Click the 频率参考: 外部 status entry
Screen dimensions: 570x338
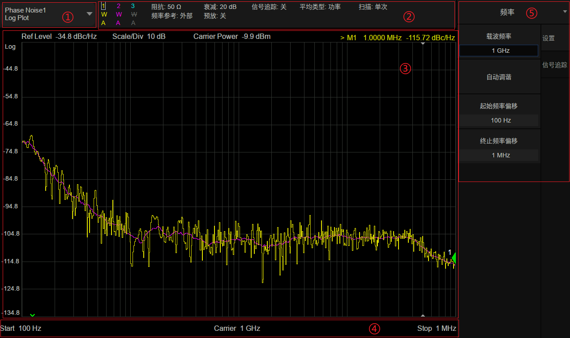(172, 16)
